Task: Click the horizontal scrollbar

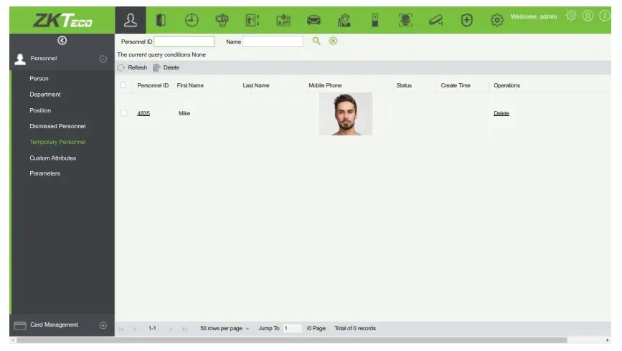Action: [291, 340]
